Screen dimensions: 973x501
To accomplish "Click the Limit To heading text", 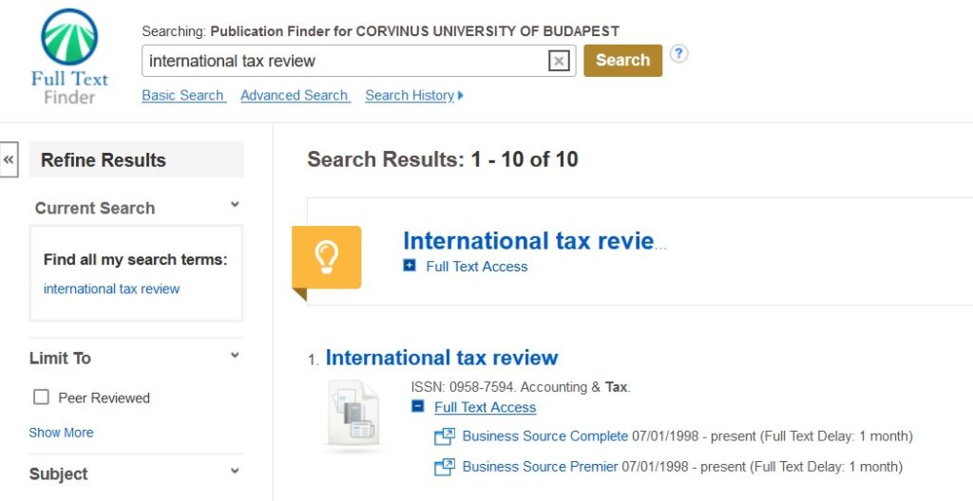I will [x=60, y=359].
